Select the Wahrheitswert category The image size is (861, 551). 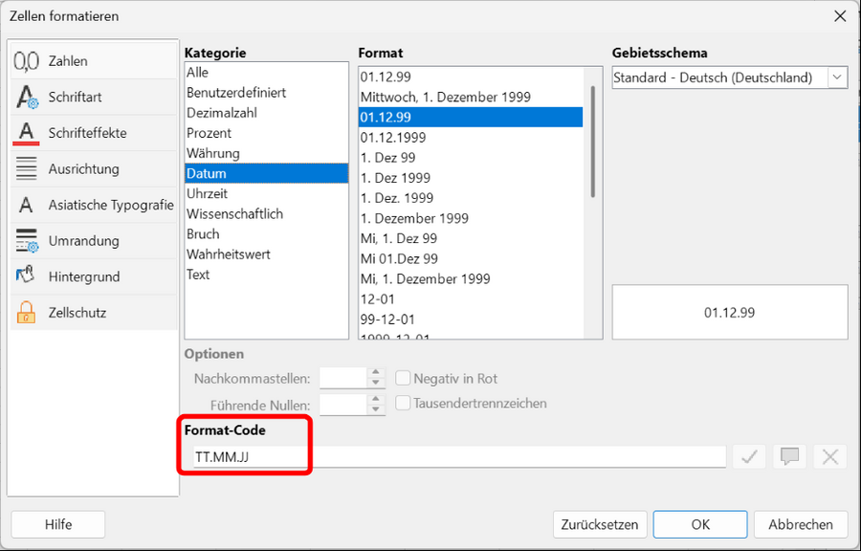click(x=266, y=254)
